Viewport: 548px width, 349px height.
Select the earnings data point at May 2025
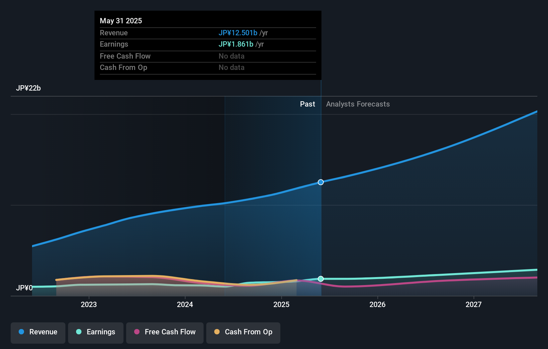pyautogui.click(x=321, y=279)
